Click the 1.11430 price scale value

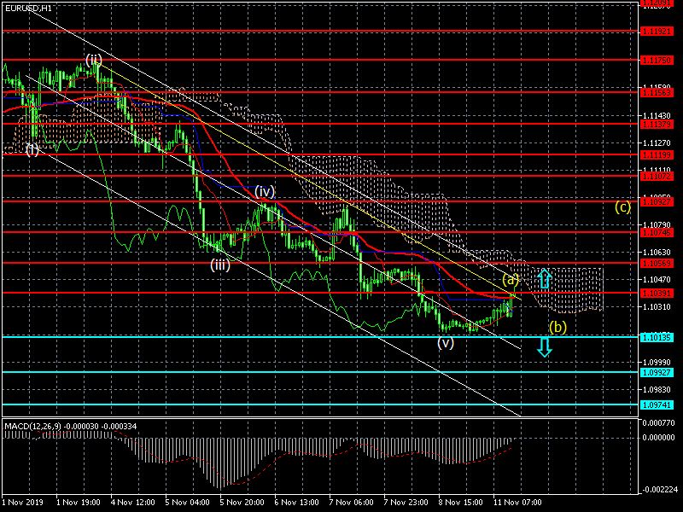[657, 116]
